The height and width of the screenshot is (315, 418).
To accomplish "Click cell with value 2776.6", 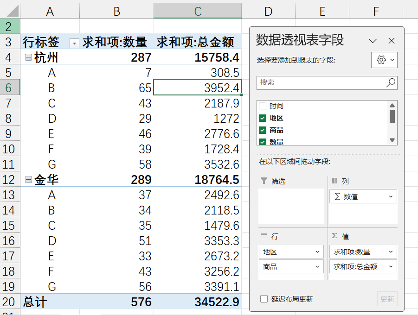I will [x=198, y=134].
